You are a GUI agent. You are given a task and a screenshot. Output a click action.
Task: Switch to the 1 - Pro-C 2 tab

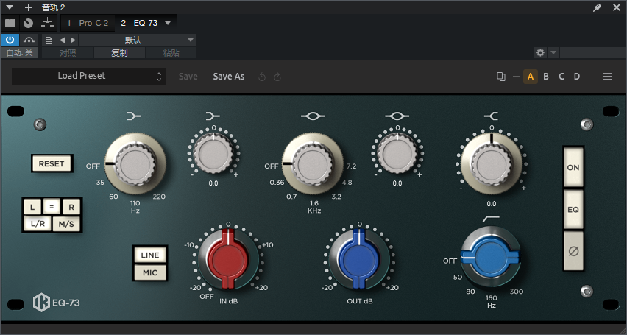click(88, 23)
